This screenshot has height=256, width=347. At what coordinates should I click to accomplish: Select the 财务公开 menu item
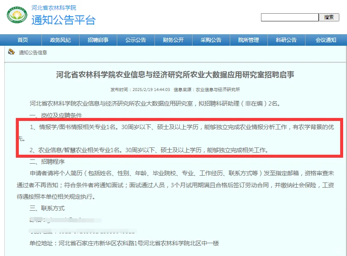coord(173,40)
